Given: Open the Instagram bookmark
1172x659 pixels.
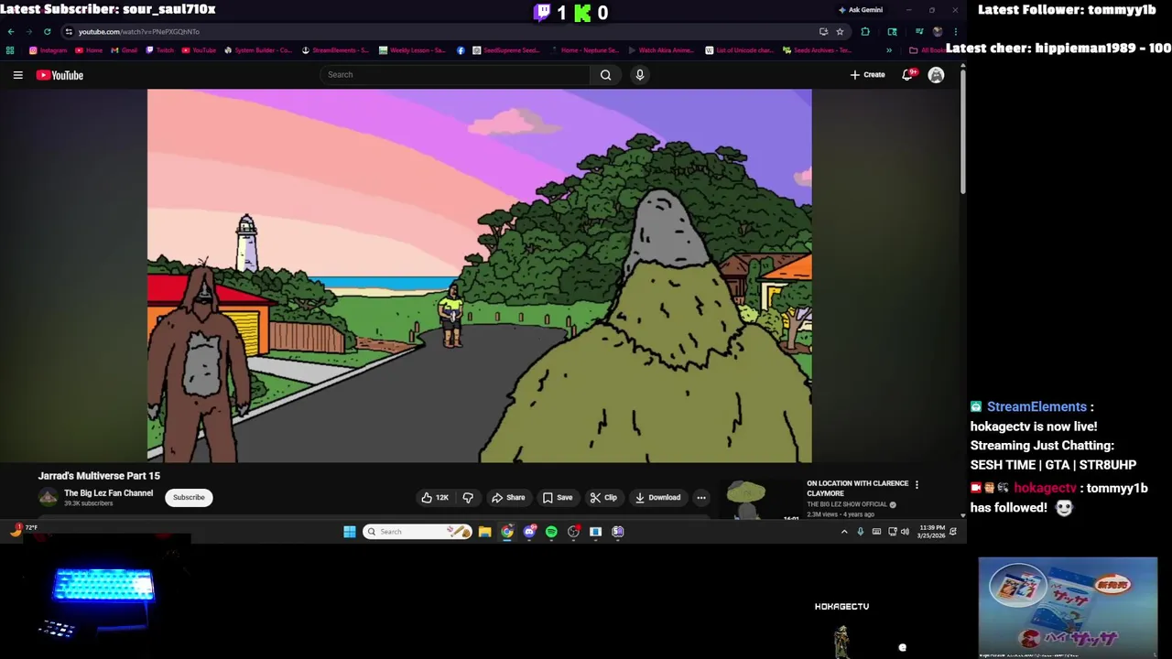Looking at the screenshot, I should pos(48,50).
